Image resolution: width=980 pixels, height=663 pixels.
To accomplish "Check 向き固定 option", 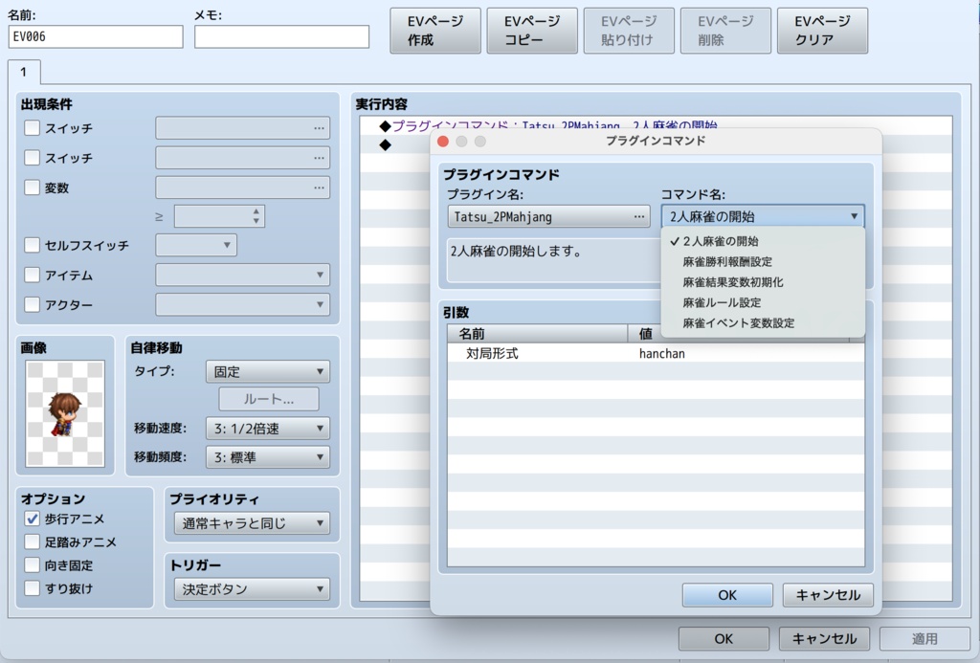I will 32,564.
